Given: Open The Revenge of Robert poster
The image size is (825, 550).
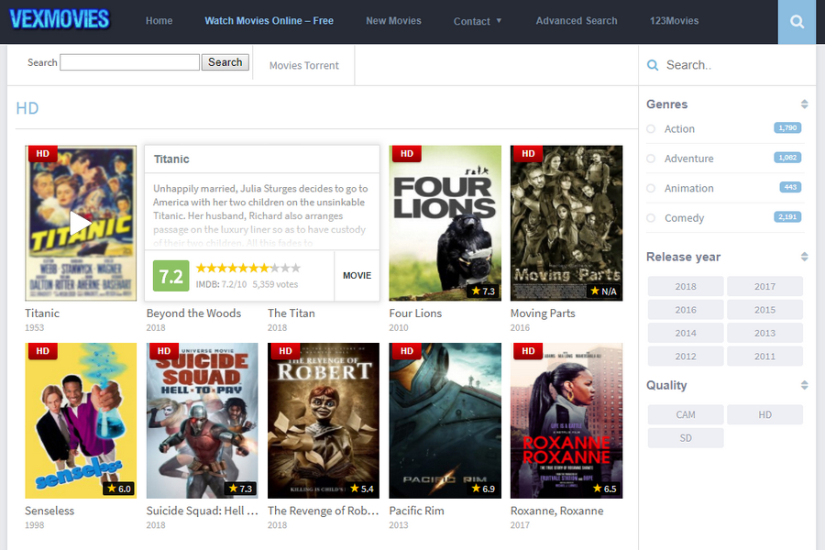Looking at the screenshot, I should (x=324, y=421).
